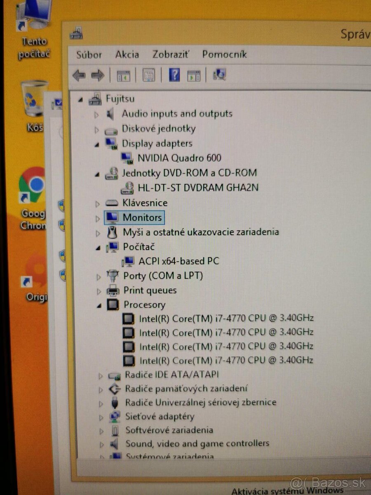Select the Audio inputs and outputs entry

pos(177,114)
